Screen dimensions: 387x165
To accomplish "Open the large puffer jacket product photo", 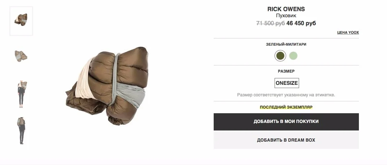I will tap(107, 86).
